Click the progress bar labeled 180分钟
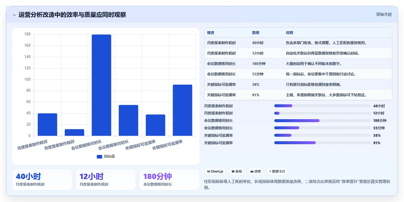This screenshot has width=404, height=202. (x=322, y=121)
